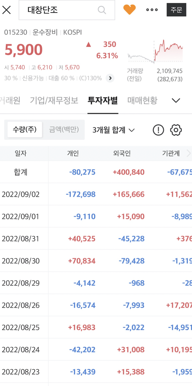Click the -172,698 individual value
The width and height of the screenshot is (192, 386).
81,194
